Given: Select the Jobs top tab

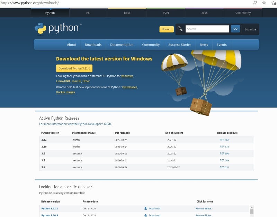Looking at the screenshot, I should click(x=204, y=13).
